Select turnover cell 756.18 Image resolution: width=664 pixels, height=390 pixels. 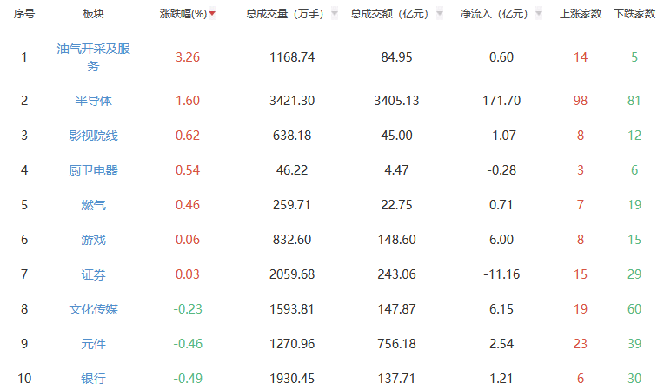(397, 344)
